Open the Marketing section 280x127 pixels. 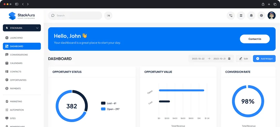coord(22,101)
